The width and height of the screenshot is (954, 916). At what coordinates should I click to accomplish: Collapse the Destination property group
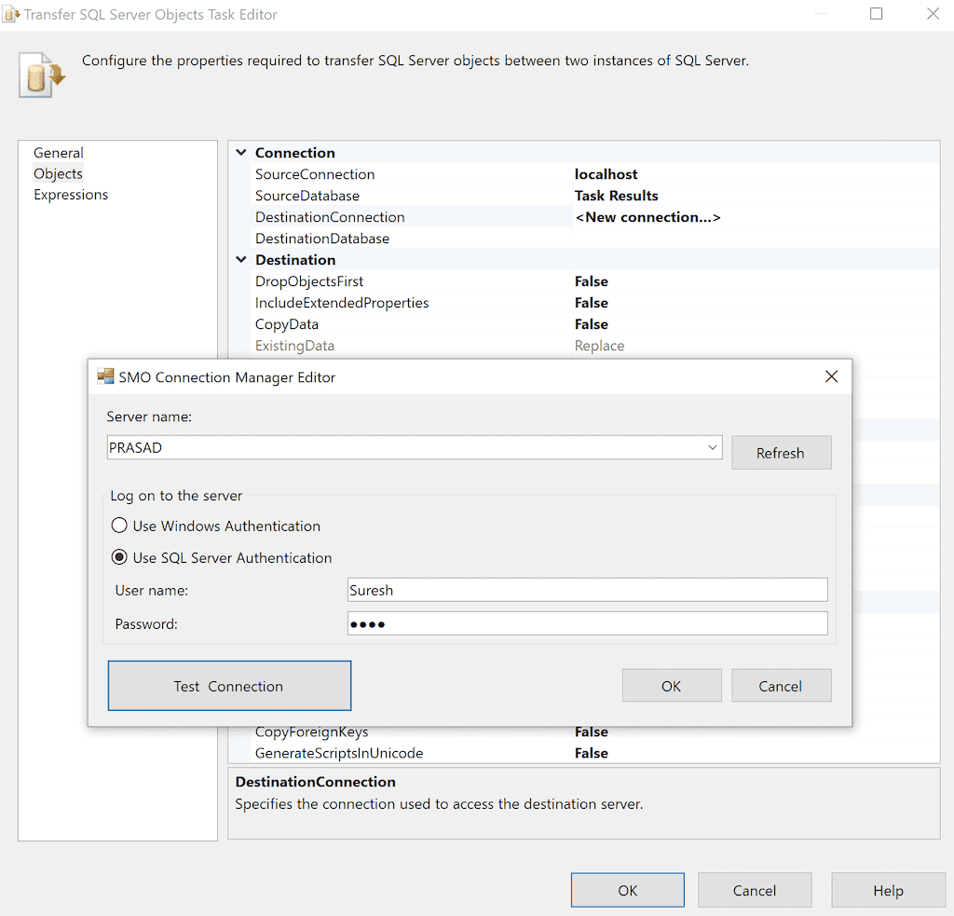[x=240, y=259]
